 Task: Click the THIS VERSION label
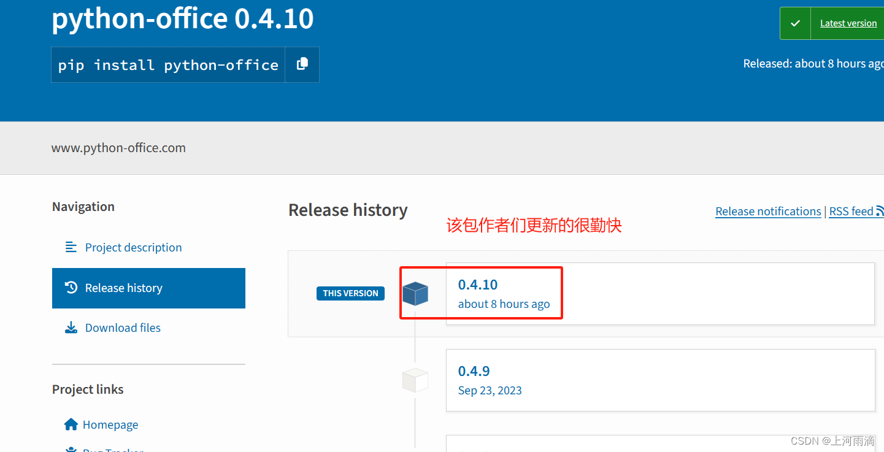pos(350,293)
